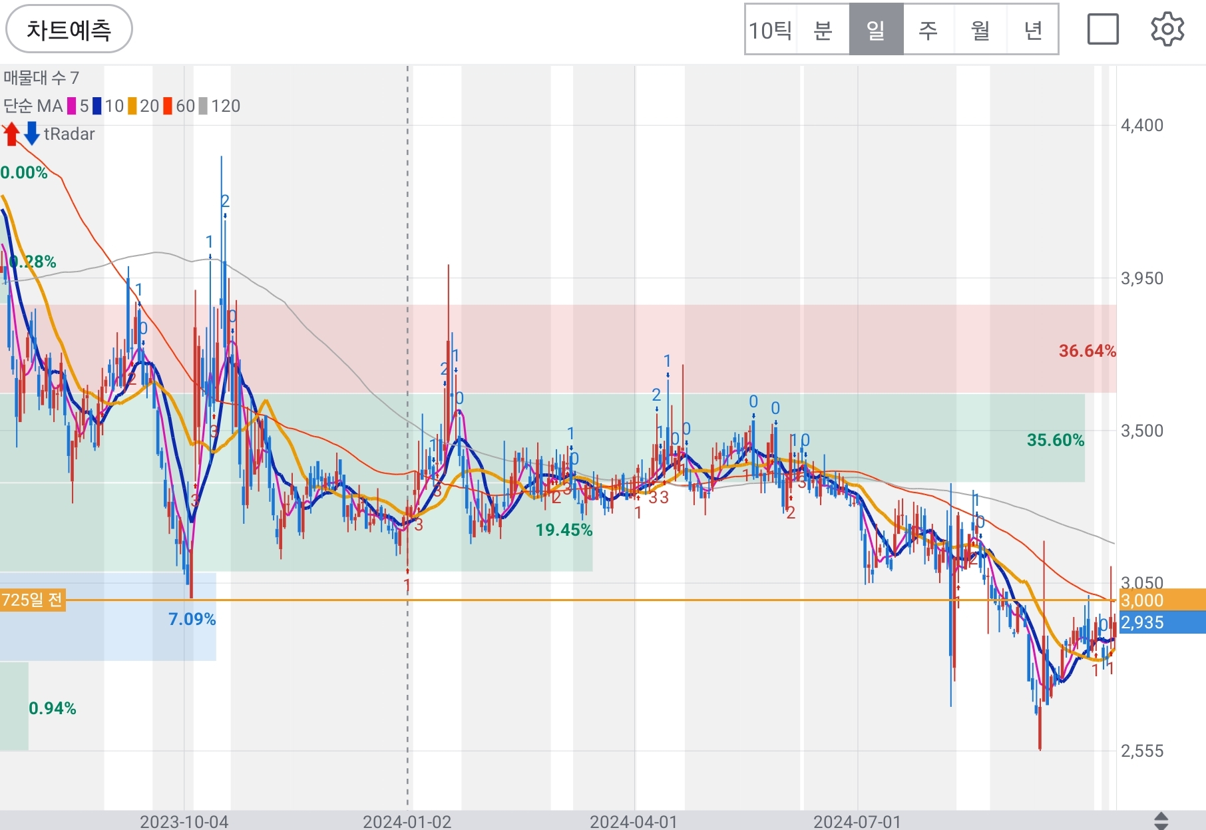
Task: Click the 매물대 수 7 indicator label
Action: coord(41,78)
